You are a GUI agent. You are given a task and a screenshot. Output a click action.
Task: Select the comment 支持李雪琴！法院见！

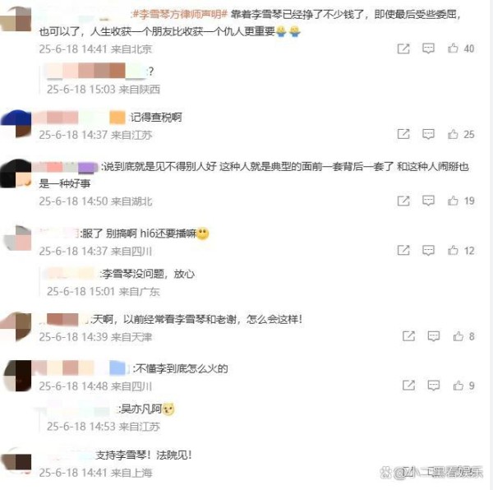(143, 455)
